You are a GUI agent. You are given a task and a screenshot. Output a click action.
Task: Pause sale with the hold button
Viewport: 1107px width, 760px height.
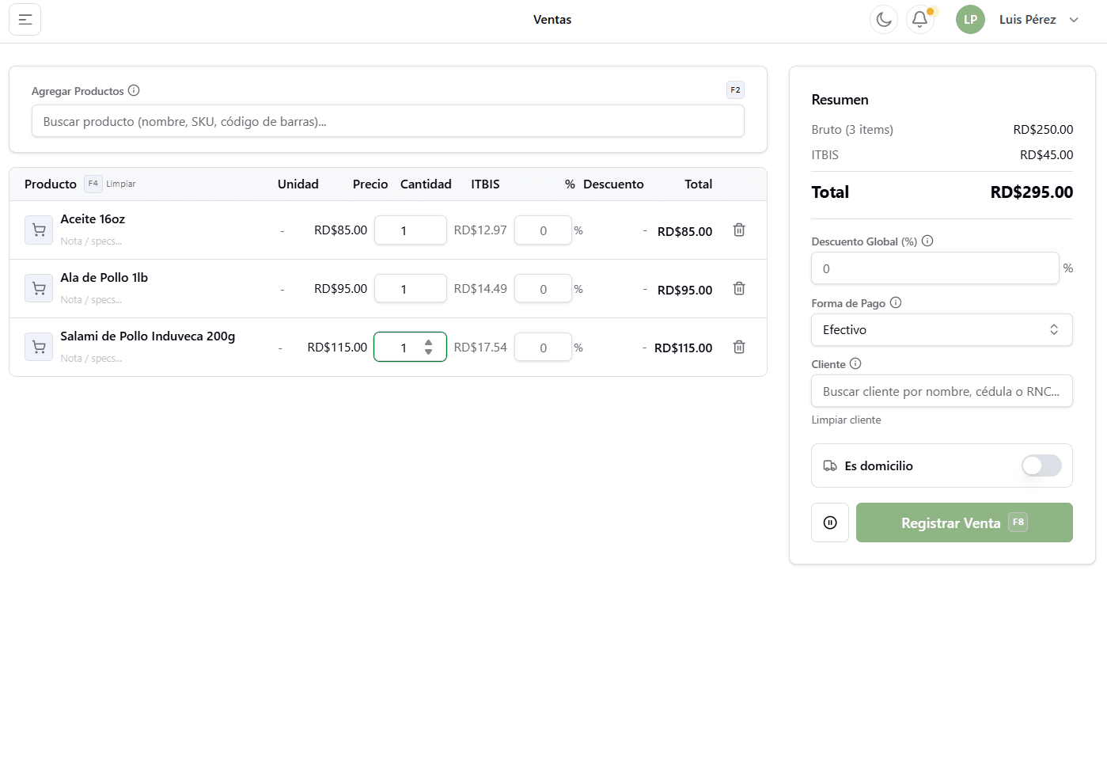[830, 522]
